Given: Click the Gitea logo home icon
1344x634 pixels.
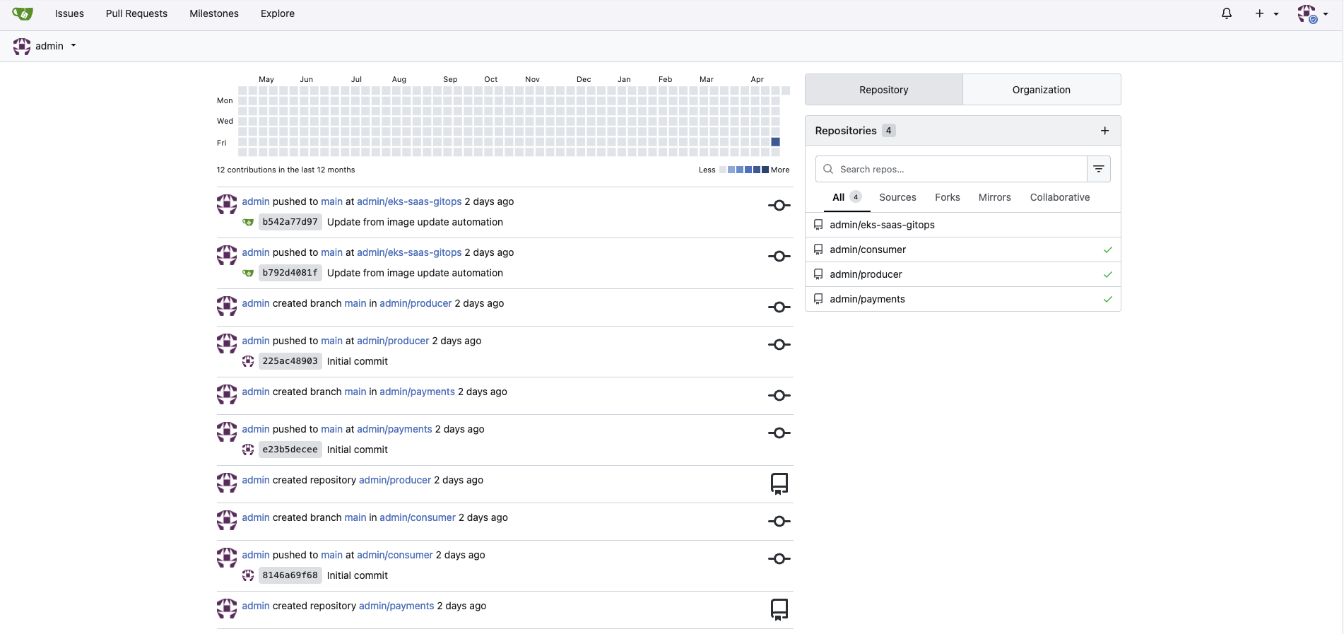Looking at the screenshot, I should [23, 13].
